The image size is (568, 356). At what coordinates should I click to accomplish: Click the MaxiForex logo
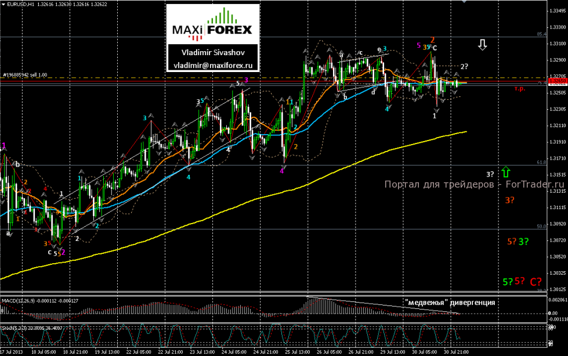[x=213, y=24]
